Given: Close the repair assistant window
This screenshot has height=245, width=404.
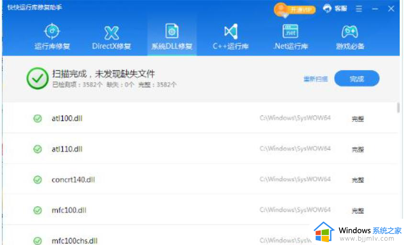Looking at the screenshot, I should [391, 9].
